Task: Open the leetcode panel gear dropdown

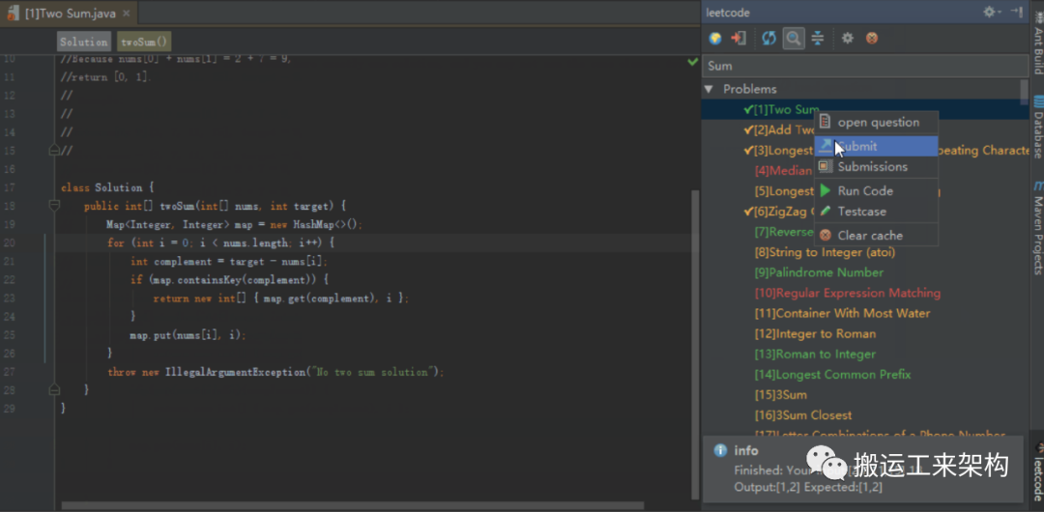Action: pos(991,12)
